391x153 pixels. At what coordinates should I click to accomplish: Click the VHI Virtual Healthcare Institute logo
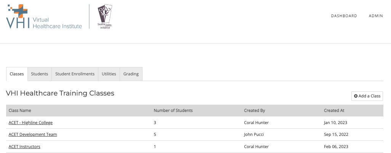[x=44, y=16]
